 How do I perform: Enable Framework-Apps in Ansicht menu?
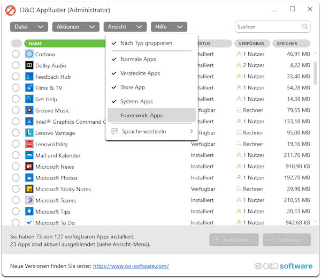click(x=151, y=115)
